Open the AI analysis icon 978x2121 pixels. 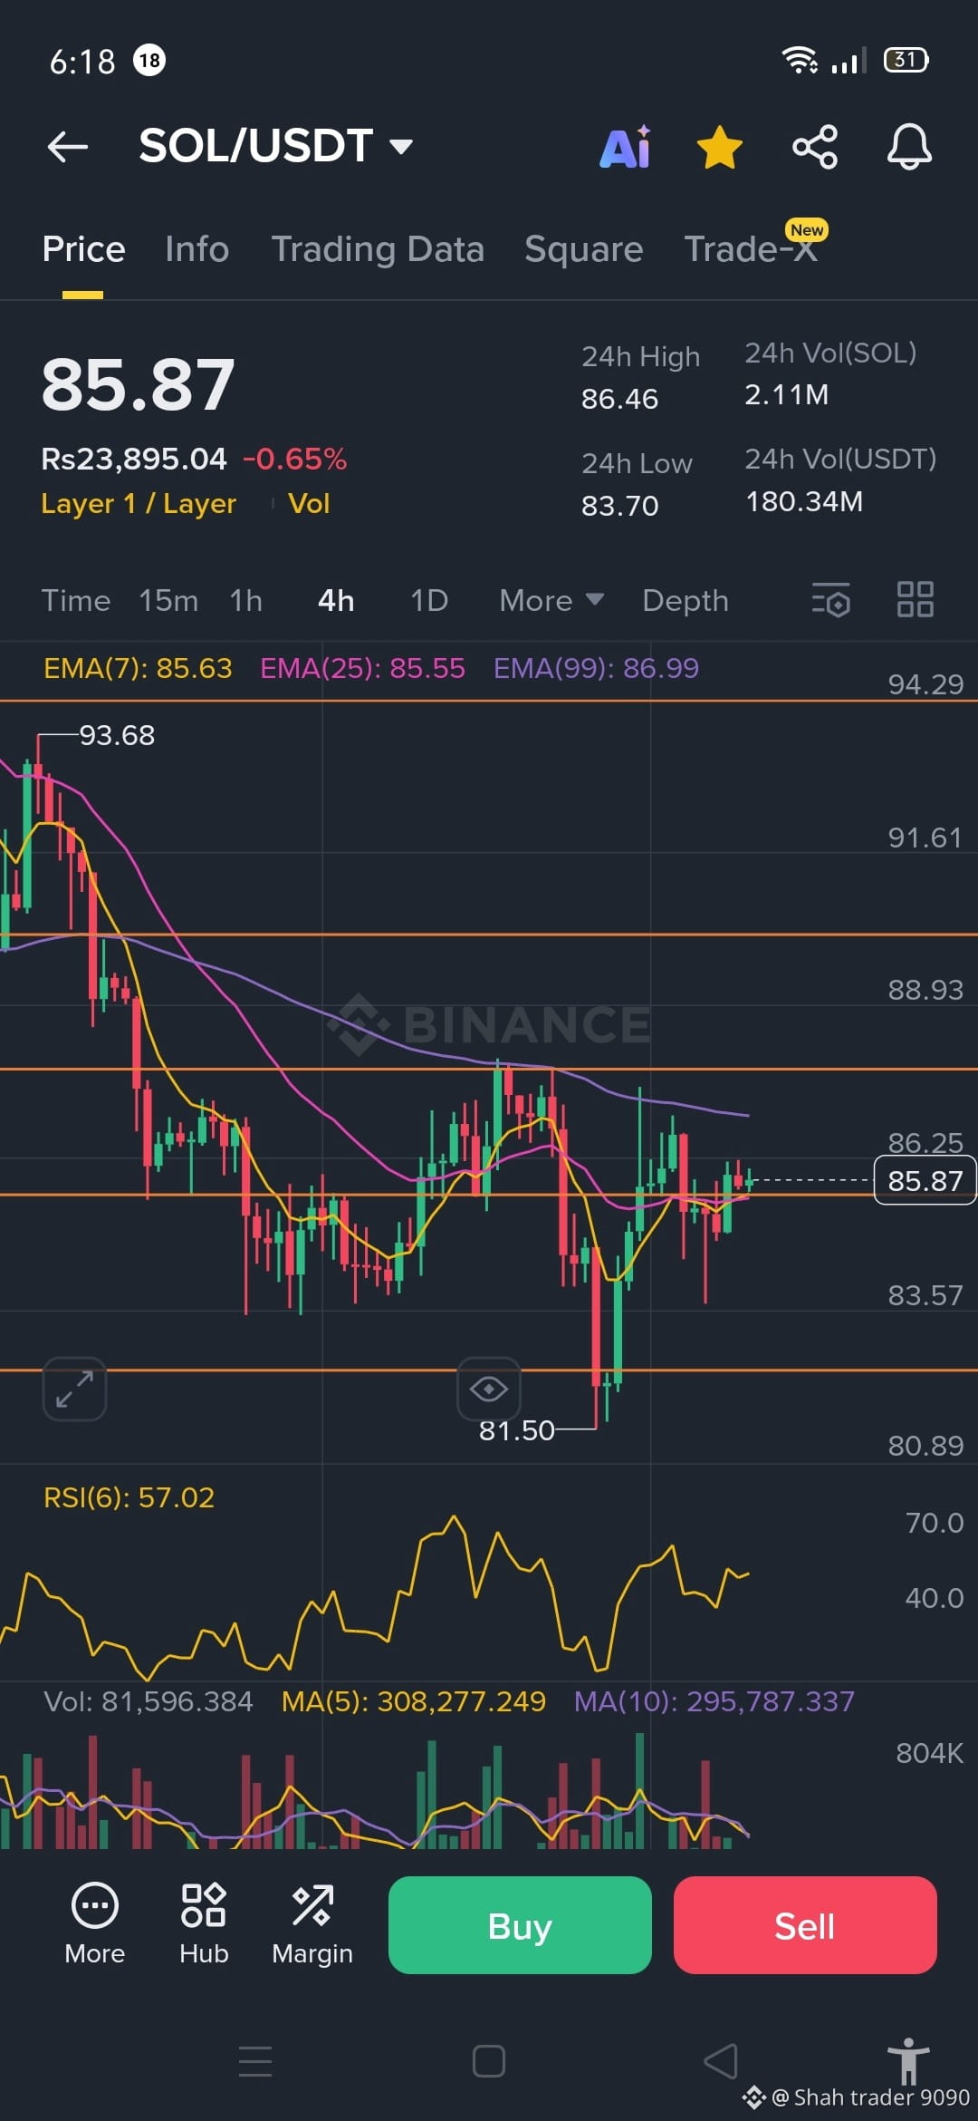(626, 146)
